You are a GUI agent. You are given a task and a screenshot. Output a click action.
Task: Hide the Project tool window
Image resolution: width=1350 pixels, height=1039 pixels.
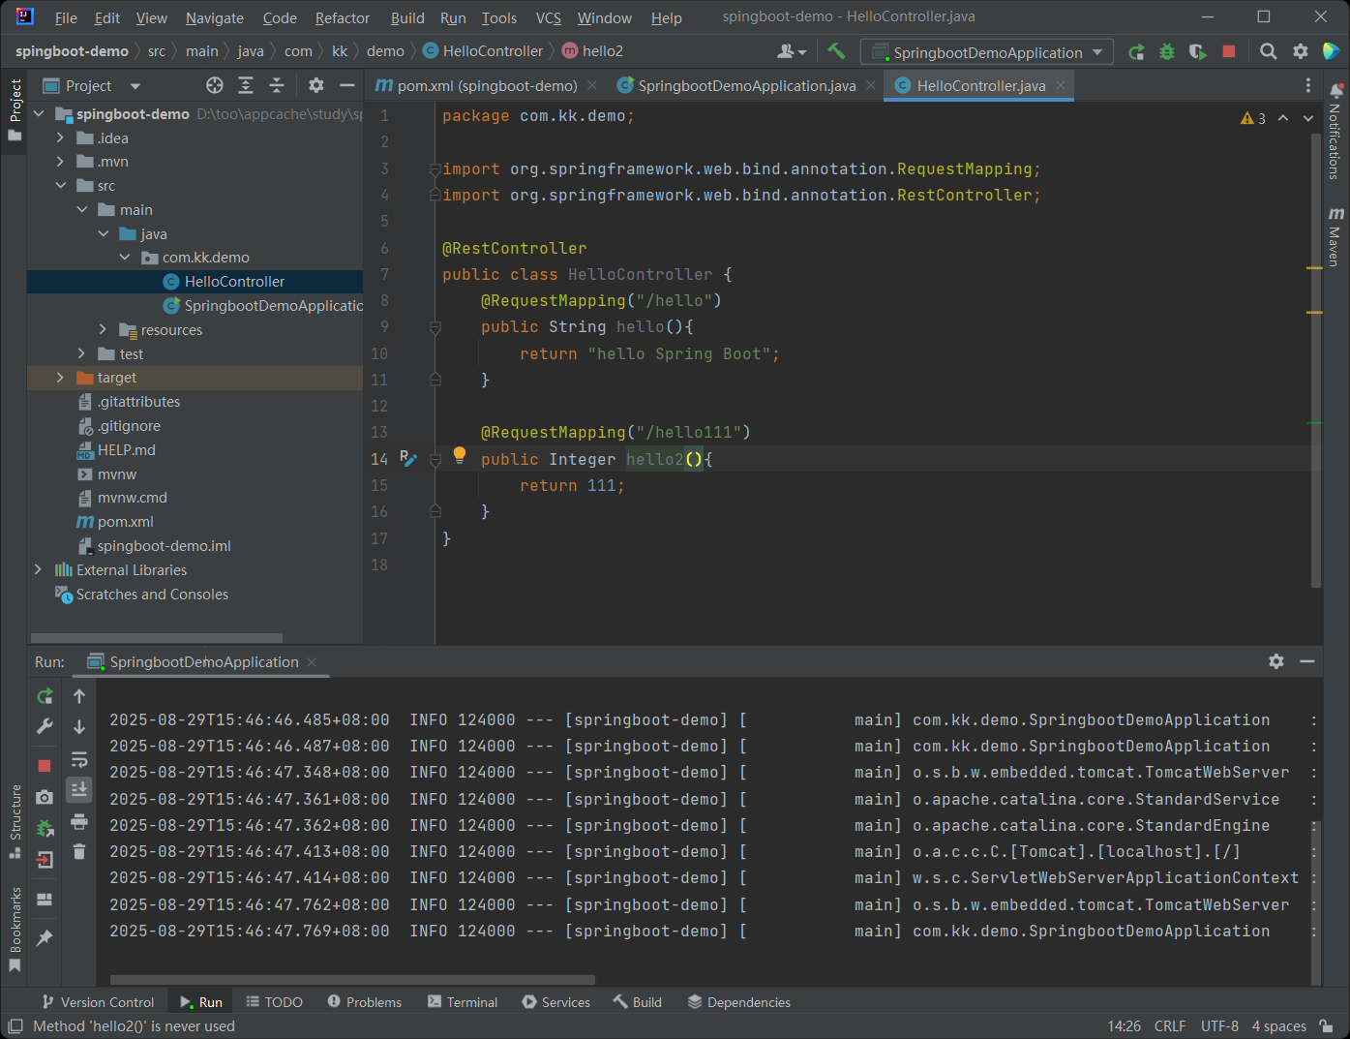tap(346, 85)
